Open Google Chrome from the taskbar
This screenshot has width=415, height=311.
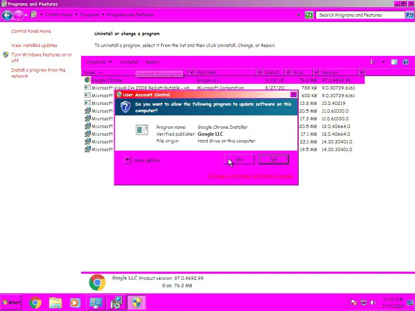[x=35, y=303]
